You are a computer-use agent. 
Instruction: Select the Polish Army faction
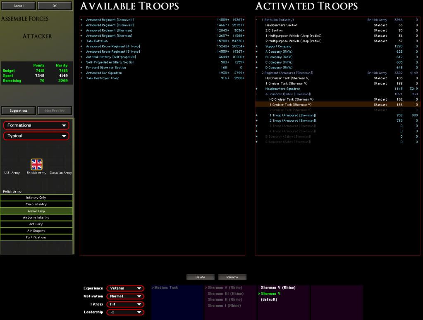tap(12, 192)
